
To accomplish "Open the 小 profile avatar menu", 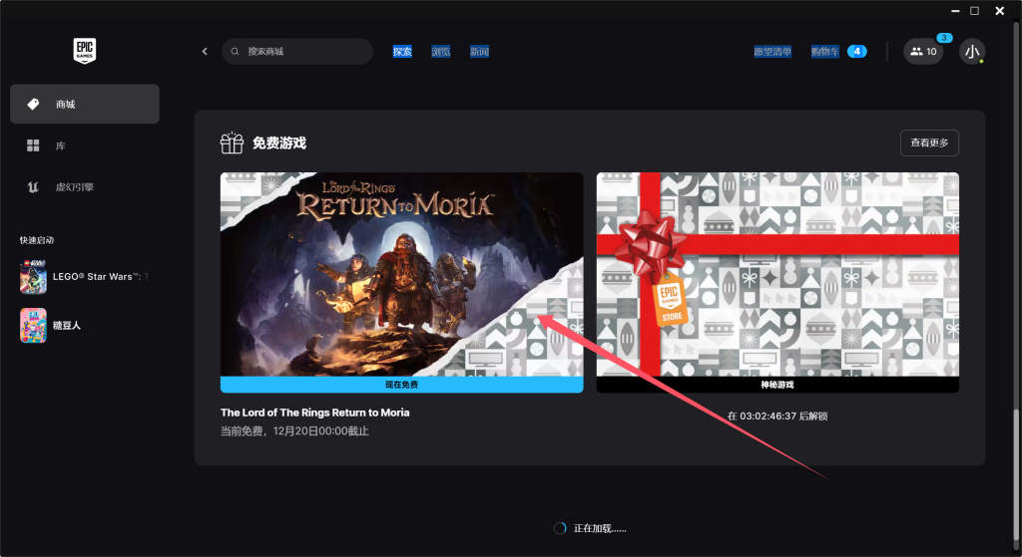I will (972, 52).
